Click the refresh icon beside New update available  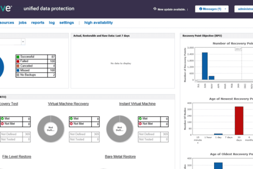click(x=155, y=9)
